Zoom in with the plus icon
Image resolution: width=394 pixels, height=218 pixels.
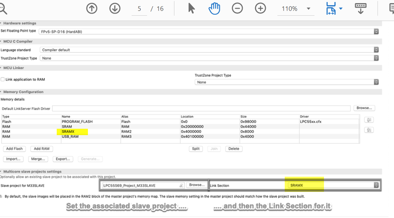pyautogui.click(x=260, y=9)
